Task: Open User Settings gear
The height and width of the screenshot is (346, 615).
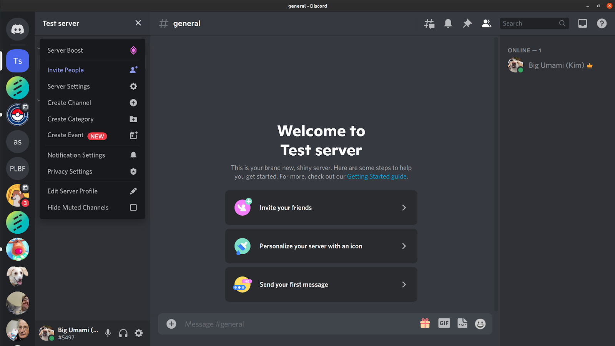Action: [139, 333]
